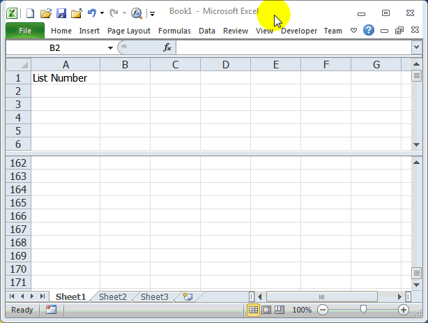
Task: Click lower pane scroll down arrow
Action: tap(416, 285)
